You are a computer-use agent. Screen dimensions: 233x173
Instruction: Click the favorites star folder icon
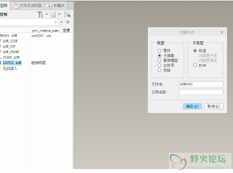tap(49, 6)
